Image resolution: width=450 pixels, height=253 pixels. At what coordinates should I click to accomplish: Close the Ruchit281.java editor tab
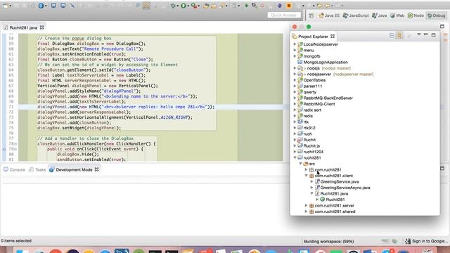42,27
